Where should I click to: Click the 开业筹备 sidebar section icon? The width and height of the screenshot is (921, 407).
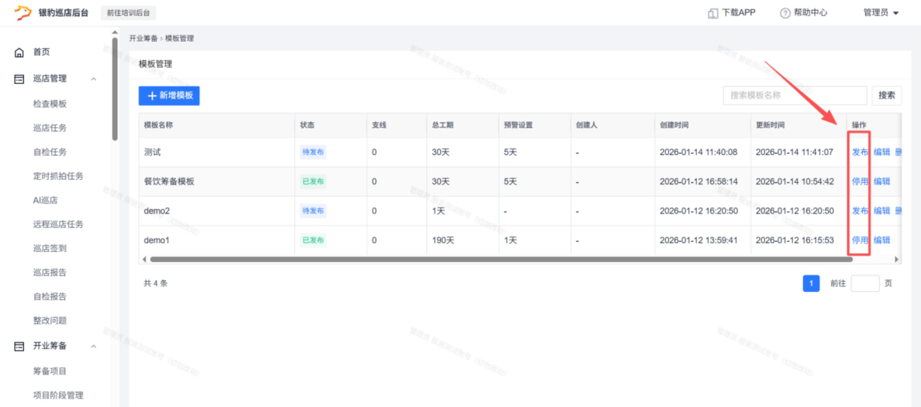(x=19, y=346)
